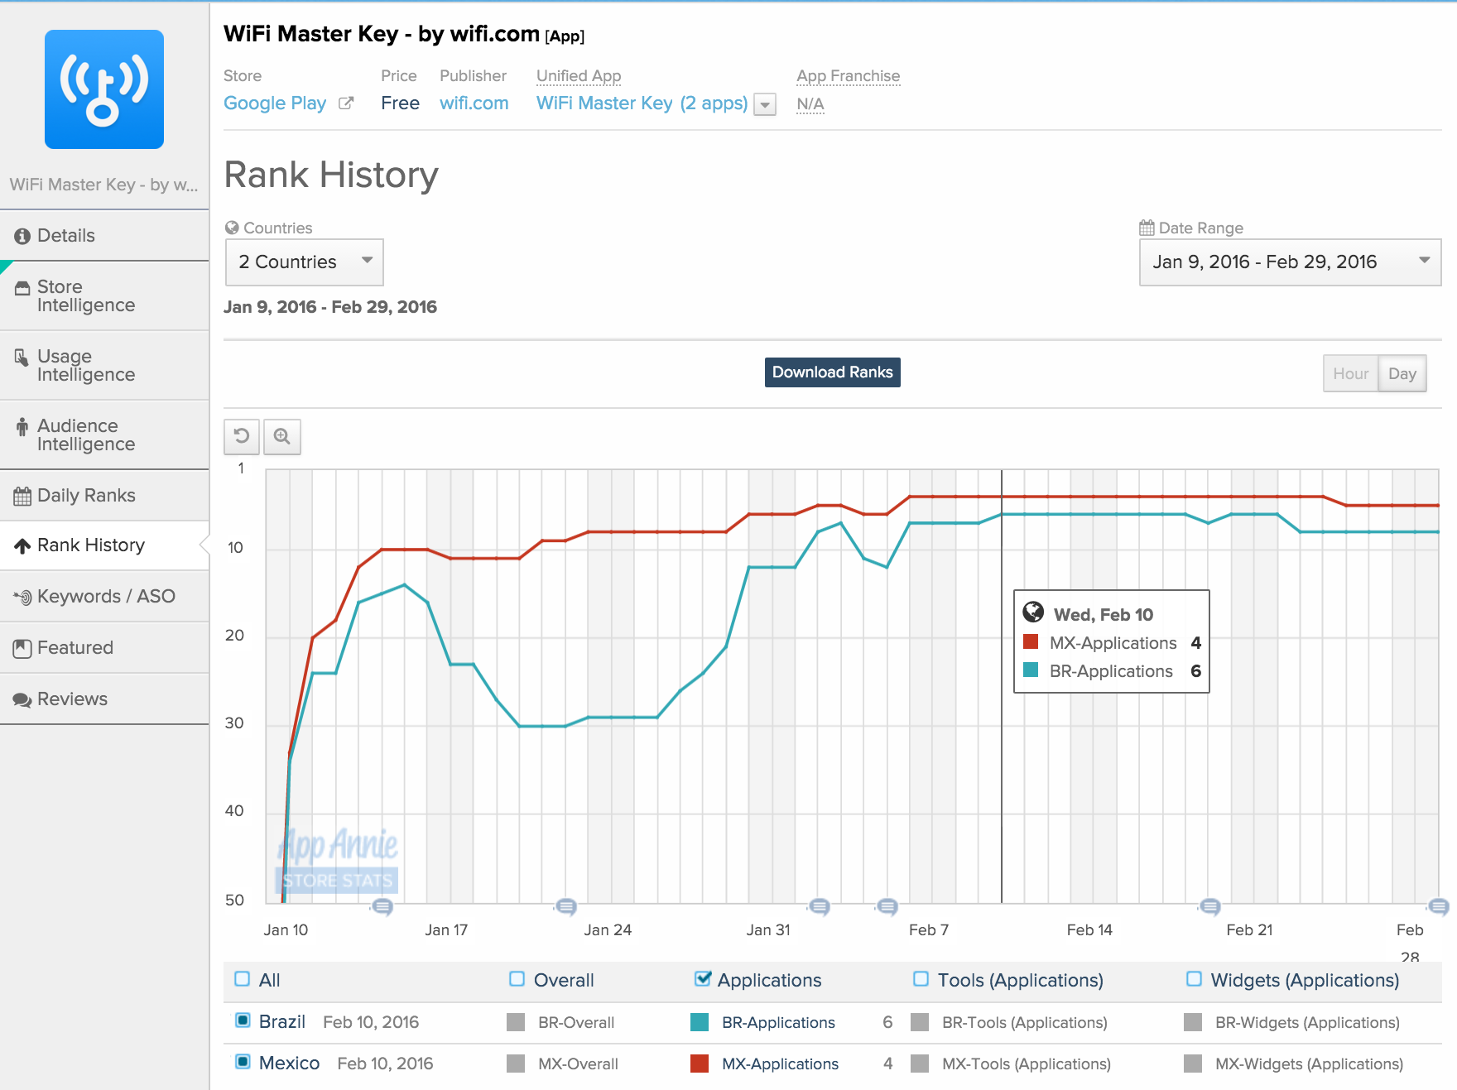Toggle the Mexico country checkbox
1457x1090 pixels.
tap(243, 1062)
